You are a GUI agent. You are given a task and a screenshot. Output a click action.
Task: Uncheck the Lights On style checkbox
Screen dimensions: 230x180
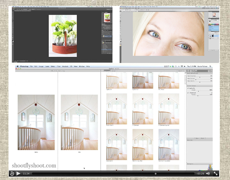pyautogui.click(x=188, y=88)
